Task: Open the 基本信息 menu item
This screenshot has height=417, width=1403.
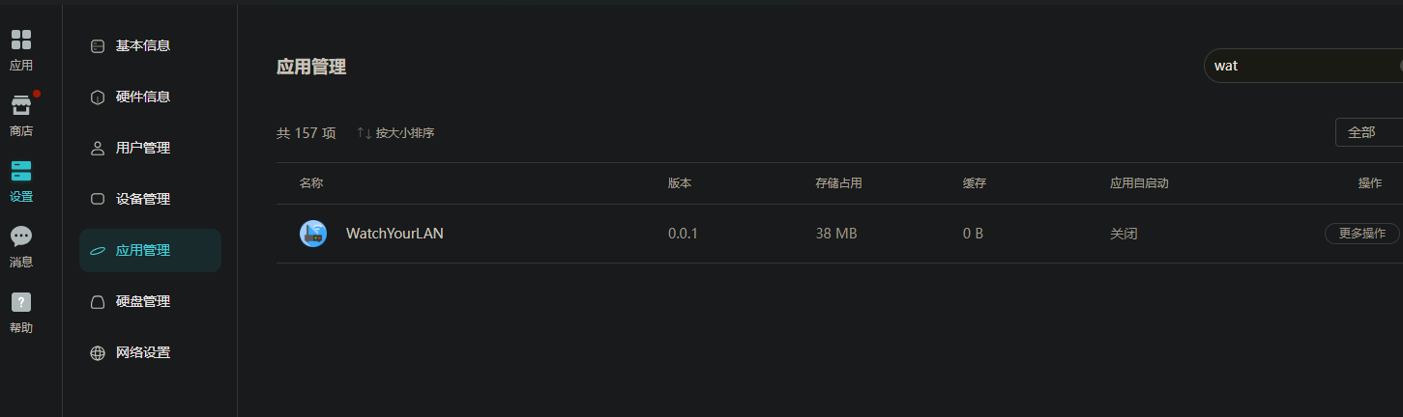Action: [150, 45]
